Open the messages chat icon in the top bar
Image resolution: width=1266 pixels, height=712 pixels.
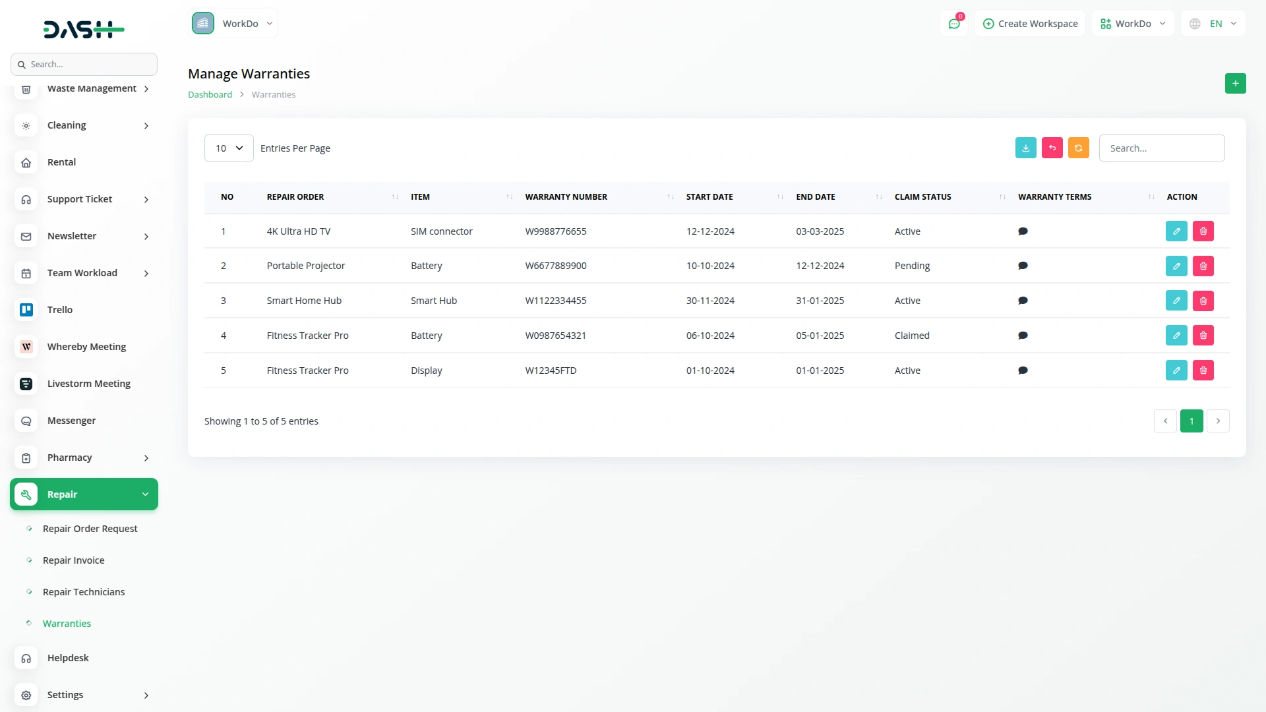[954, 23]
